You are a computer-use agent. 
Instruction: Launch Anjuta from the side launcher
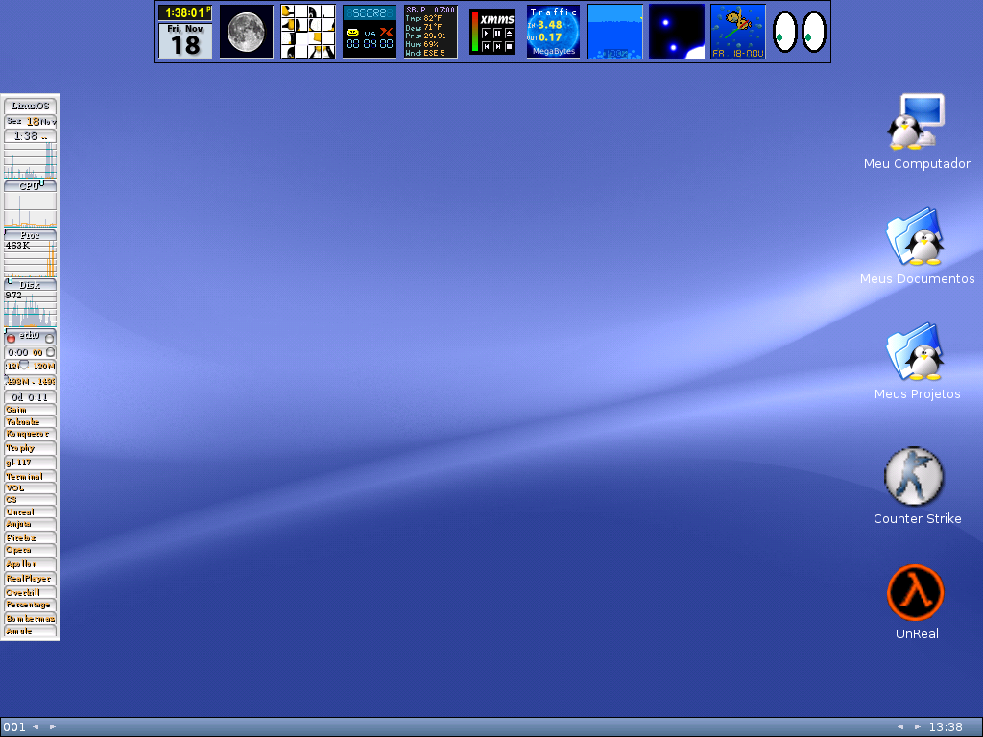click(x=30, y=524)
